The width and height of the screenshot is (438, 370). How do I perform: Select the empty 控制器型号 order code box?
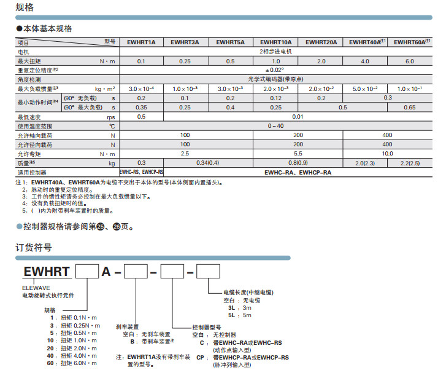[x=173, y=271]
